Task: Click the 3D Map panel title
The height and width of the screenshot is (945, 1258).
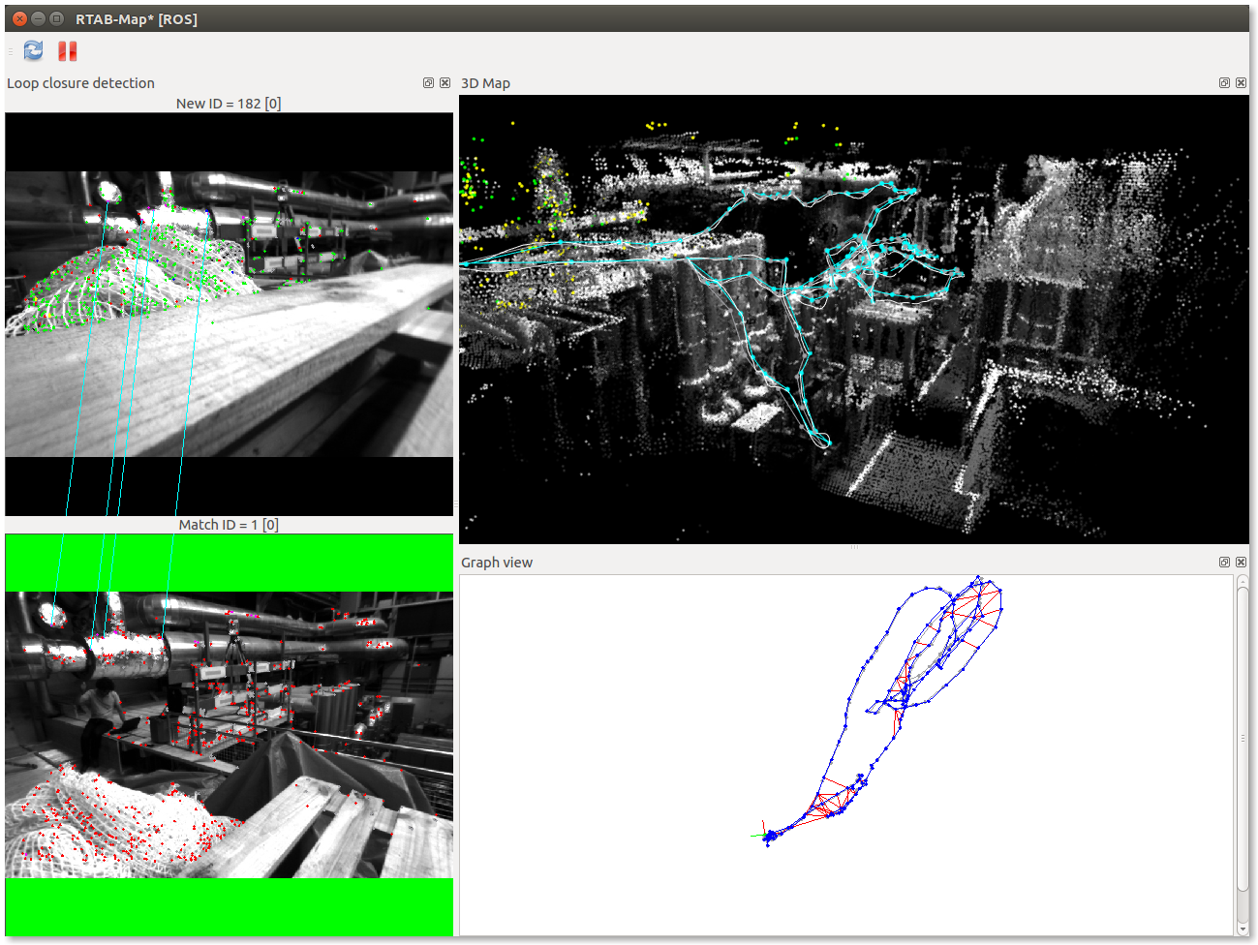Action: (485, 83)
